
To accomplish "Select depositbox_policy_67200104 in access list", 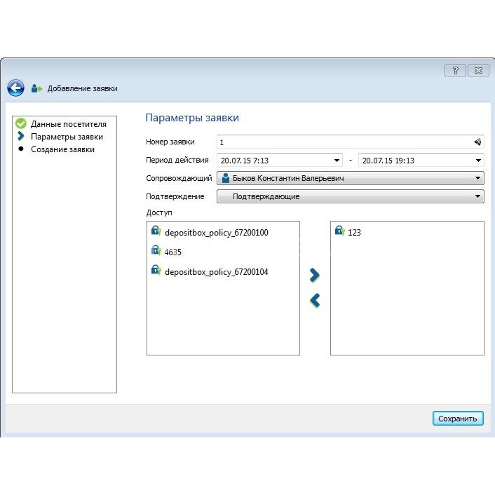I will pyautogui.click(x=217, y=272).
